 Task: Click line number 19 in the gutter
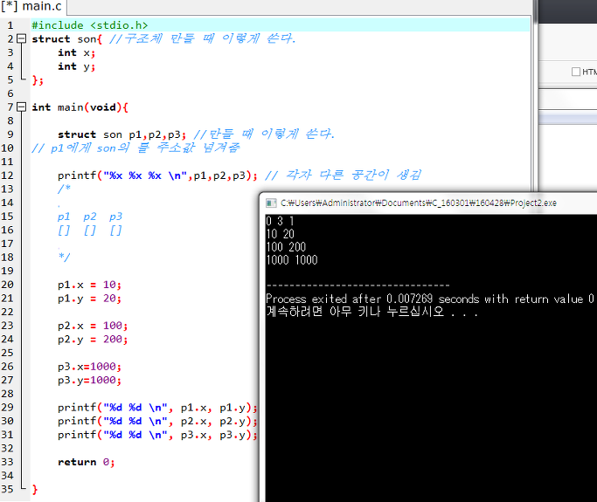tap(7, 271)
